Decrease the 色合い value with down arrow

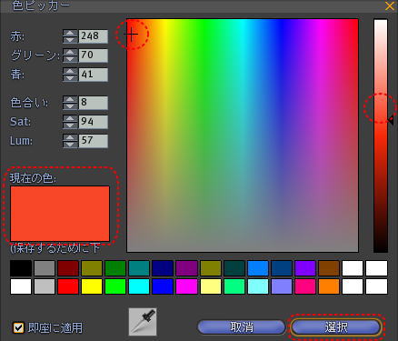tap(70, 106)
